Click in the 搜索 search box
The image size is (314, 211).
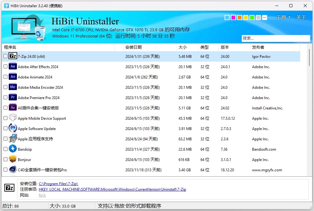click(x=275, y=38)
